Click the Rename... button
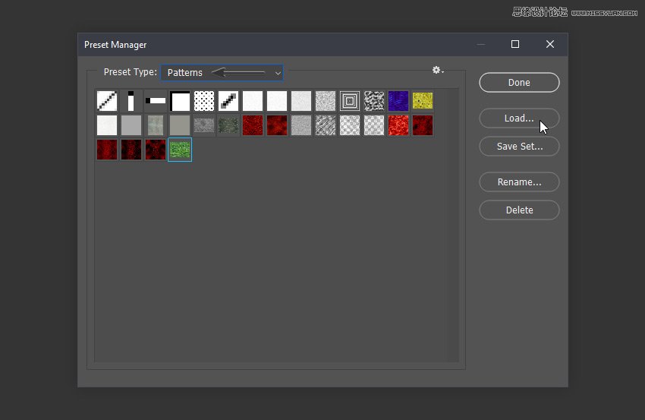This screenshot has width=645, height=420. click(519, 182)
